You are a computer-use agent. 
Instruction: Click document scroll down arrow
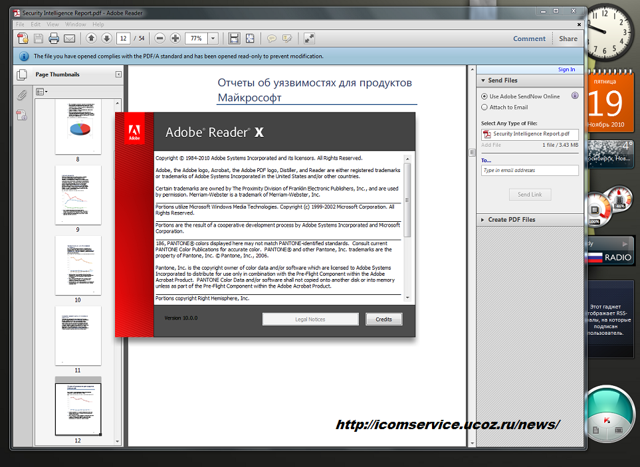473,443
